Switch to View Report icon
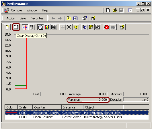The width and height of the screenshot is (152, 129). (54, 27)
